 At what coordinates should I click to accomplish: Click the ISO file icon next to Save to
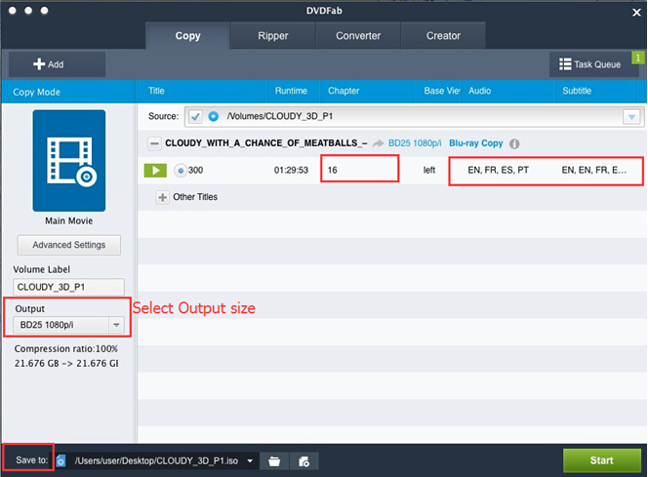[61, 460]
